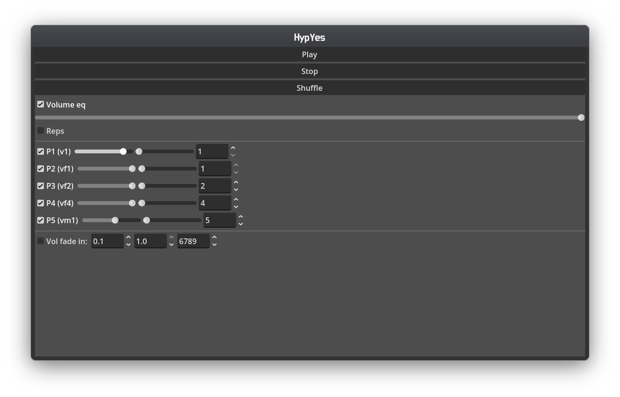Image resolution: width=620 pixels, height=397 pixels.
Task: Click down arrow on the 1.0 fade field
Action: (171, 245)
